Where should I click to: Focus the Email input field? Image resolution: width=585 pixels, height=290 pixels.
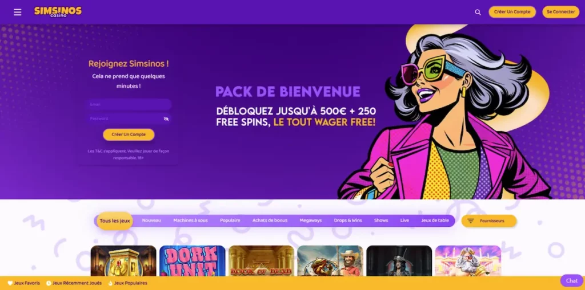(x=129, y=105)
